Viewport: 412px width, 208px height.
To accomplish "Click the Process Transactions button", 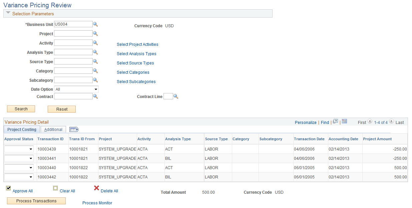I will [36, 201].
